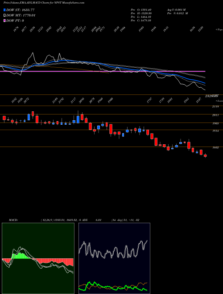Image resolution: width=223 pixels, height=294 pixels.
Task: Click the green histogram bars in MACD panel
Action: click(21, 256)
